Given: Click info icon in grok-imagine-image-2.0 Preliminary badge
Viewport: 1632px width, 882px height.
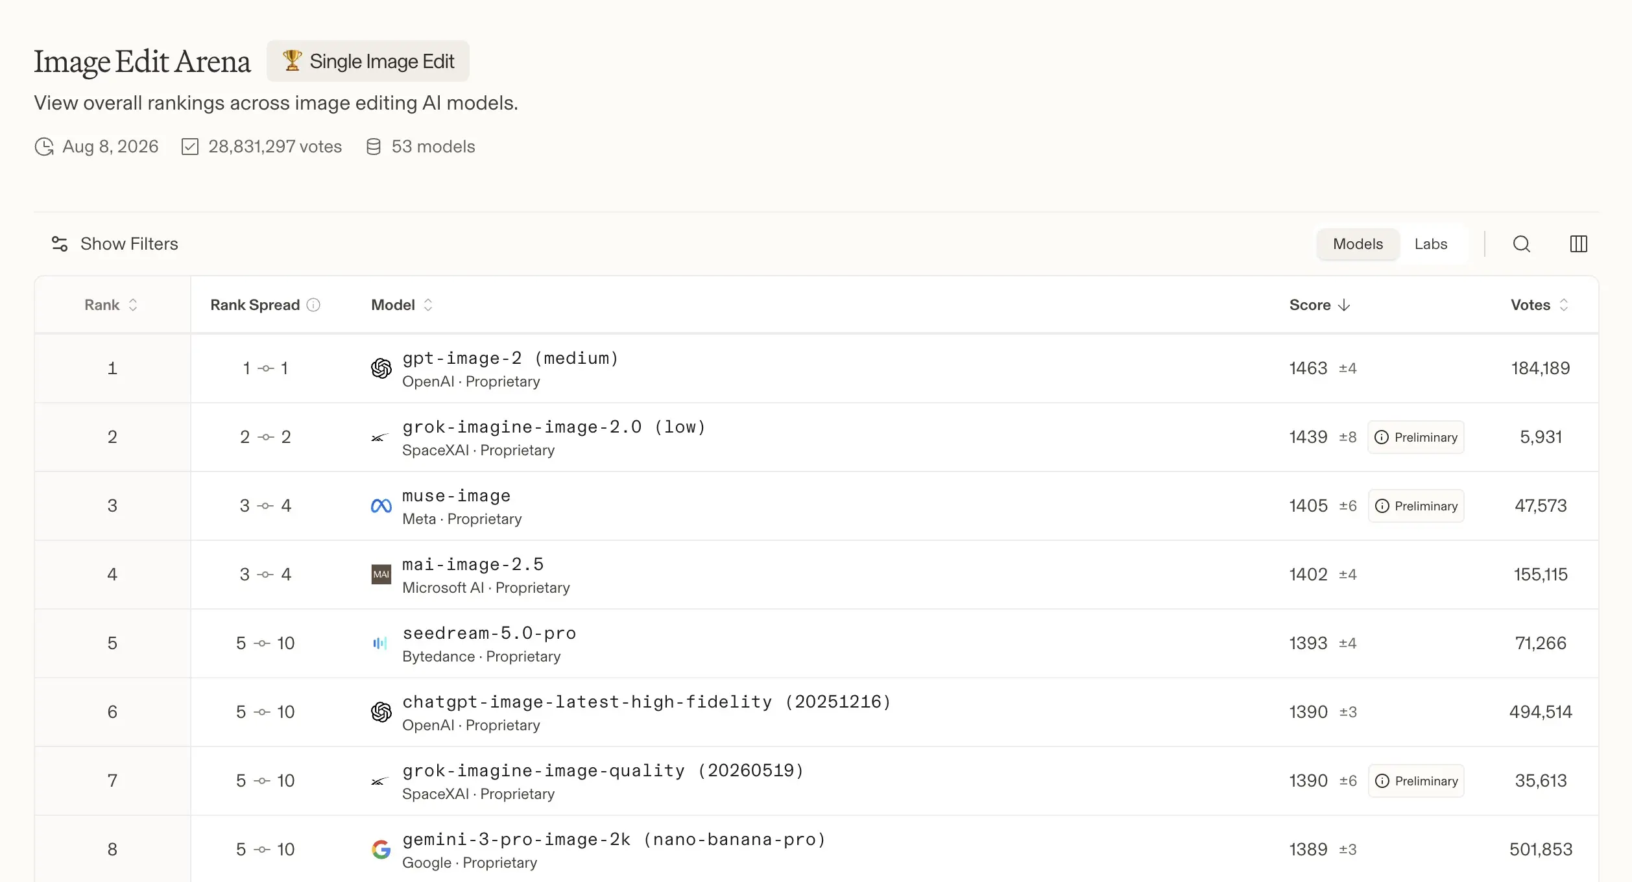Looking at the screenshot, I should (x=1382, y=437).
